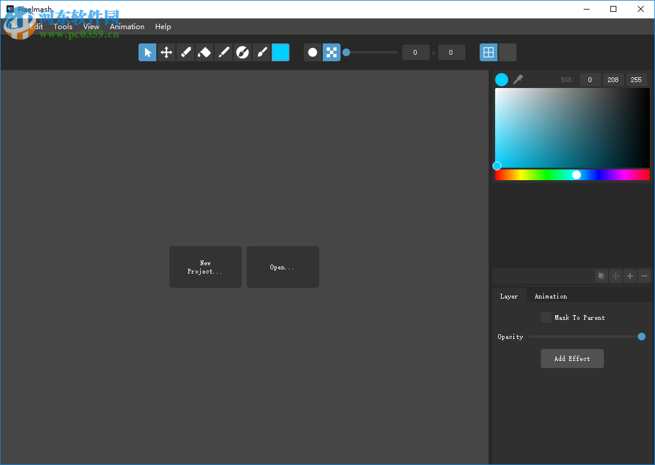
Task: Activate the Brush tool
Action: click(x=262, y=52)
